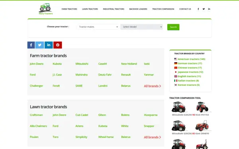Open the Toro lawn brand link
Viewport: 239px width, 149px height.
55,137
